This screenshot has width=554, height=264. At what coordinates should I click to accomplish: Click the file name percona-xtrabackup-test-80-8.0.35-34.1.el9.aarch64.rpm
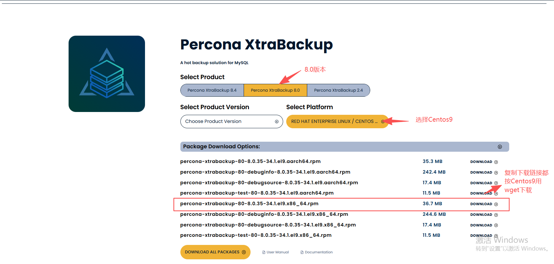pos(257,193)
